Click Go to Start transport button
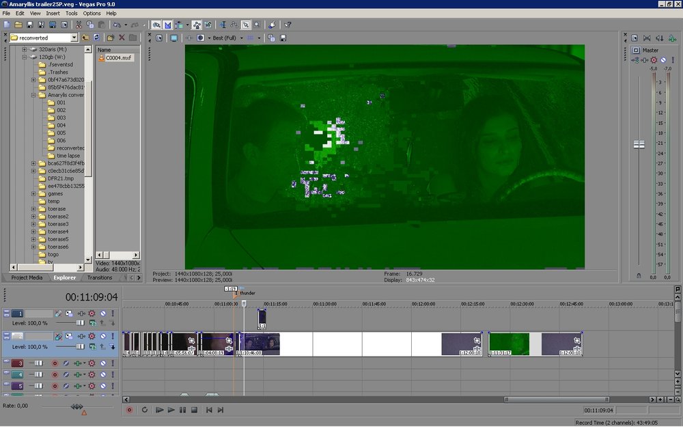The width and height of the screenshot is (683, 427). click(209, 410)
